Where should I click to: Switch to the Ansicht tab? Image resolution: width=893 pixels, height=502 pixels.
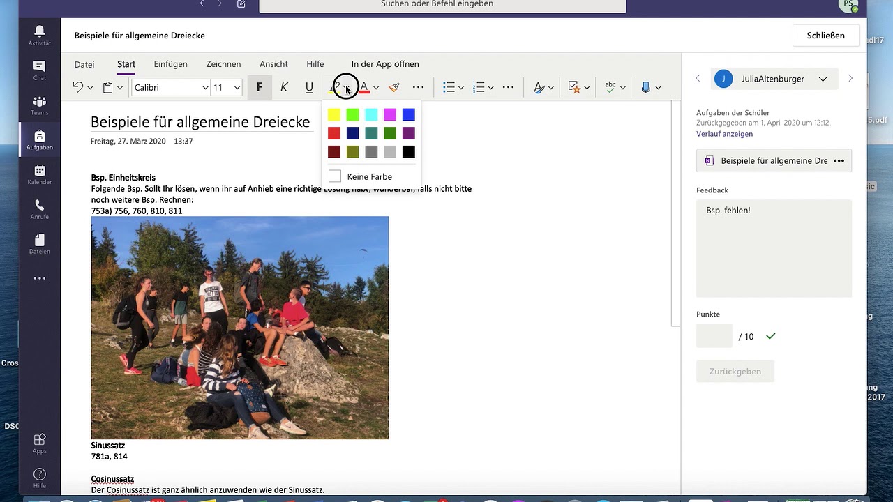[x=273, y=64]
